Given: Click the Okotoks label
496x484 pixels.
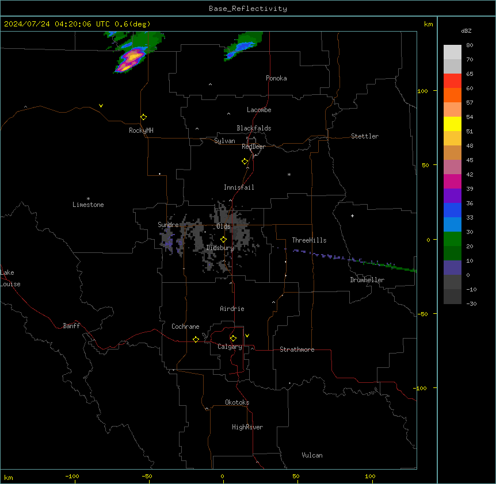Looking at the screenshot, I should tap(237, 402).
